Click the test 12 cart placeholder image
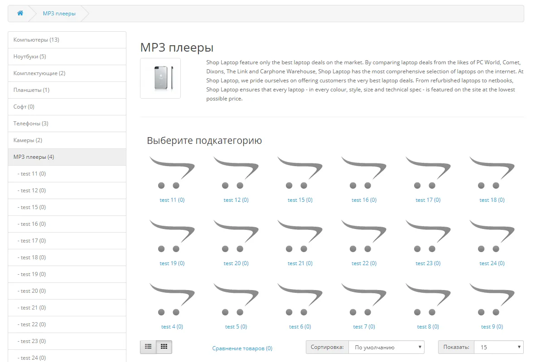Image resolution: width=536 pixels, height=362 pixels. 236,172
